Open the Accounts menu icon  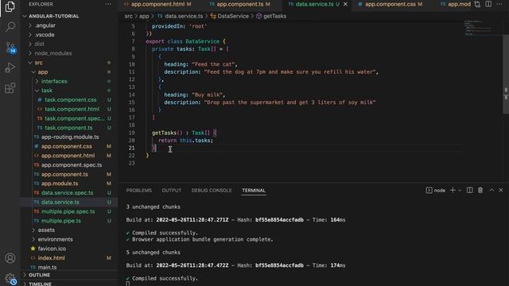(10, 258)
